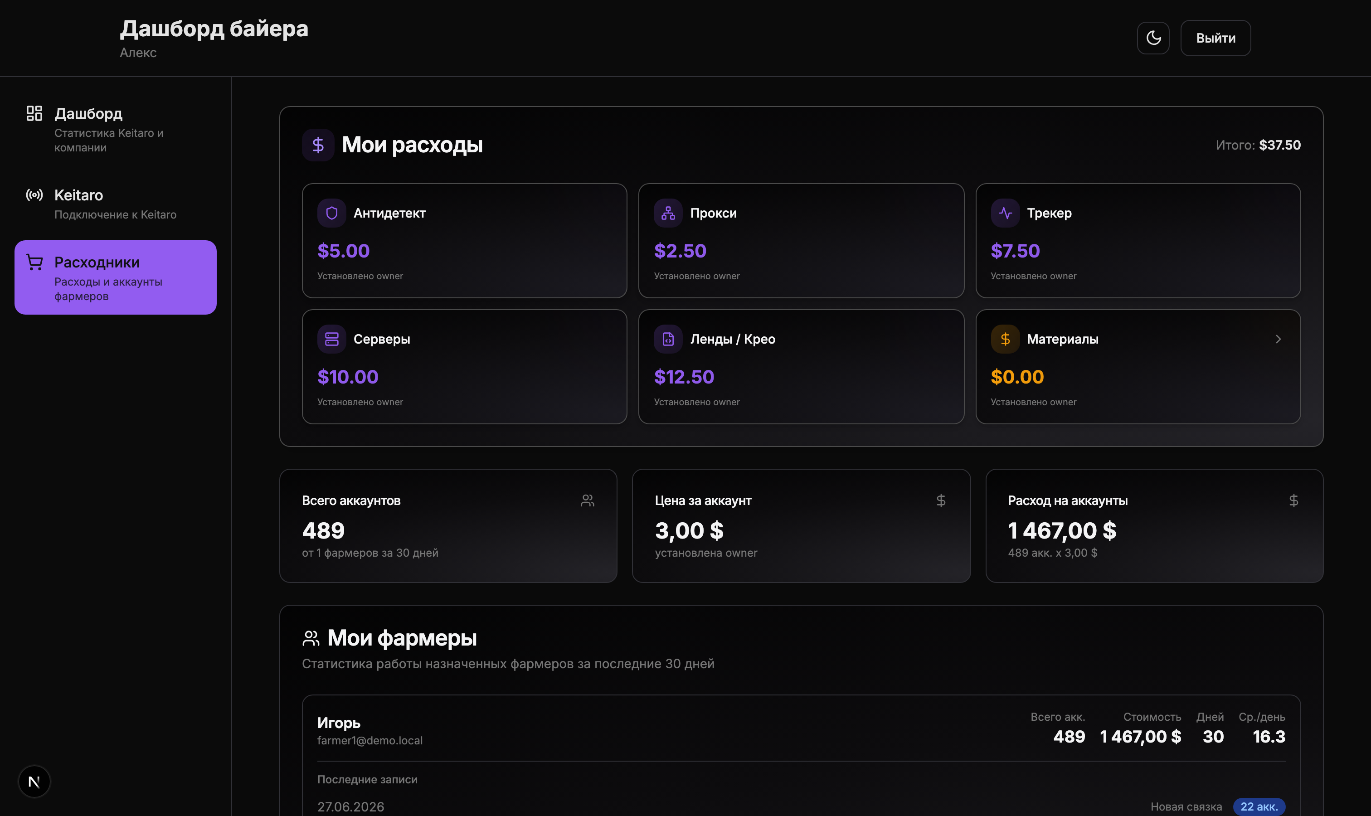The width and height of the screenshot is (1371, 816).
Task: Click the Next.js N badge icon
Action: pos(34,782)
